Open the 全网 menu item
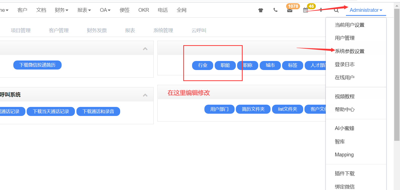Viewport: 400px width, 190px height. pos(182,10)
